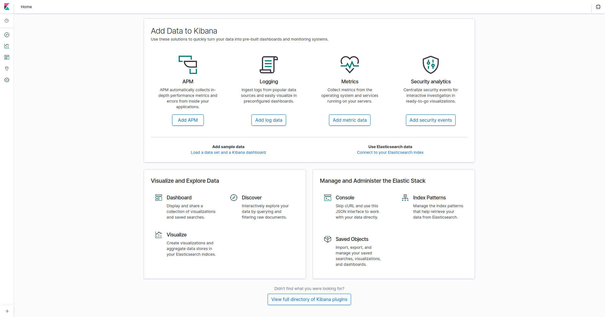
Task: Open Discover using the compass sidebar icon
Action: click(x=7, y=35)
